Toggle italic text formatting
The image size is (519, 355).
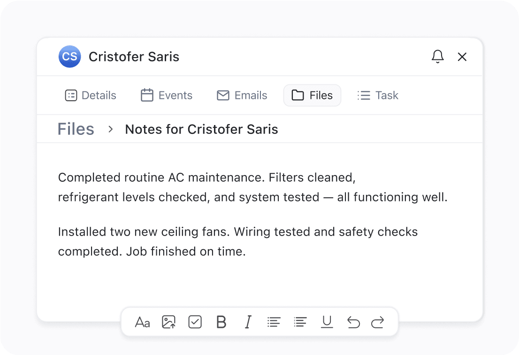point(248,322)
